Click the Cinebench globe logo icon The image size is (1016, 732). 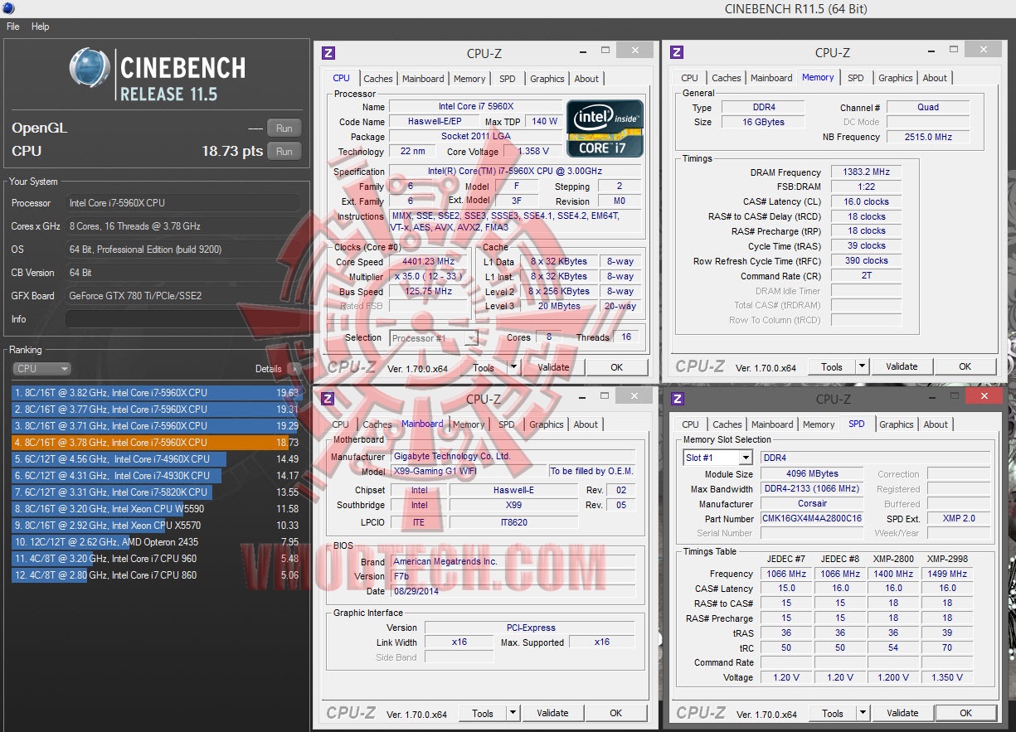click(x=91, y=69)
